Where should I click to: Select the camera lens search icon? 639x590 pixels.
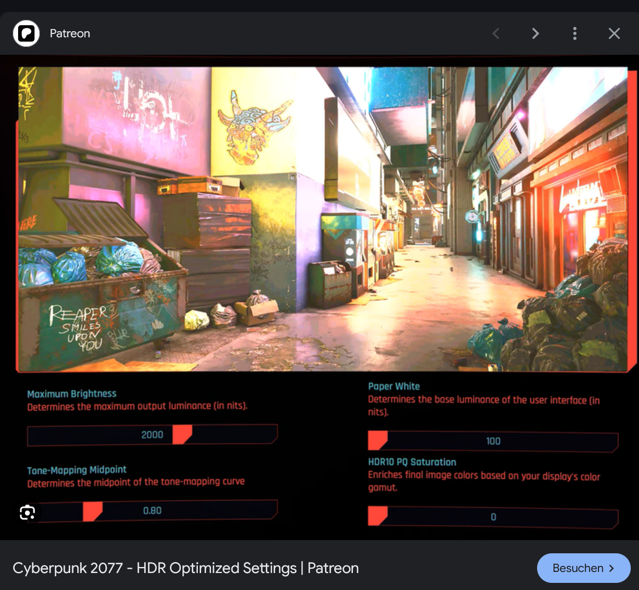(x=26, y=513)
